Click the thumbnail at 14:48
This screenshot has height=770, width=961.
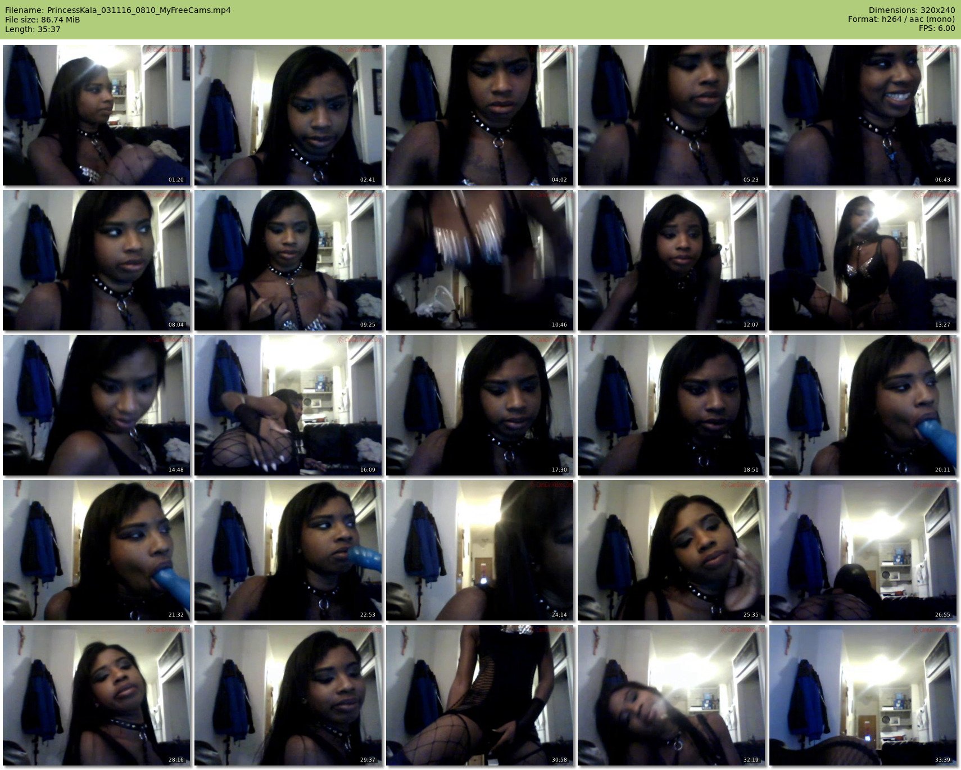[97, 405]
